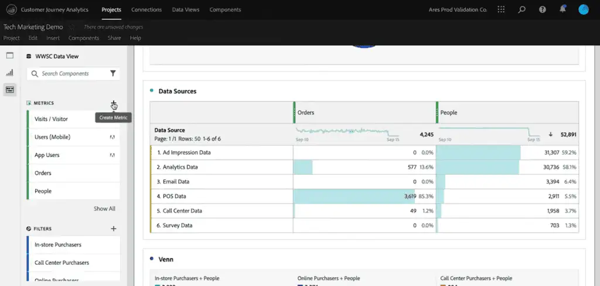Screen dimensions: 600x286
Task: Click the Data Sources panel title
Action: click(x=177, y=91)
